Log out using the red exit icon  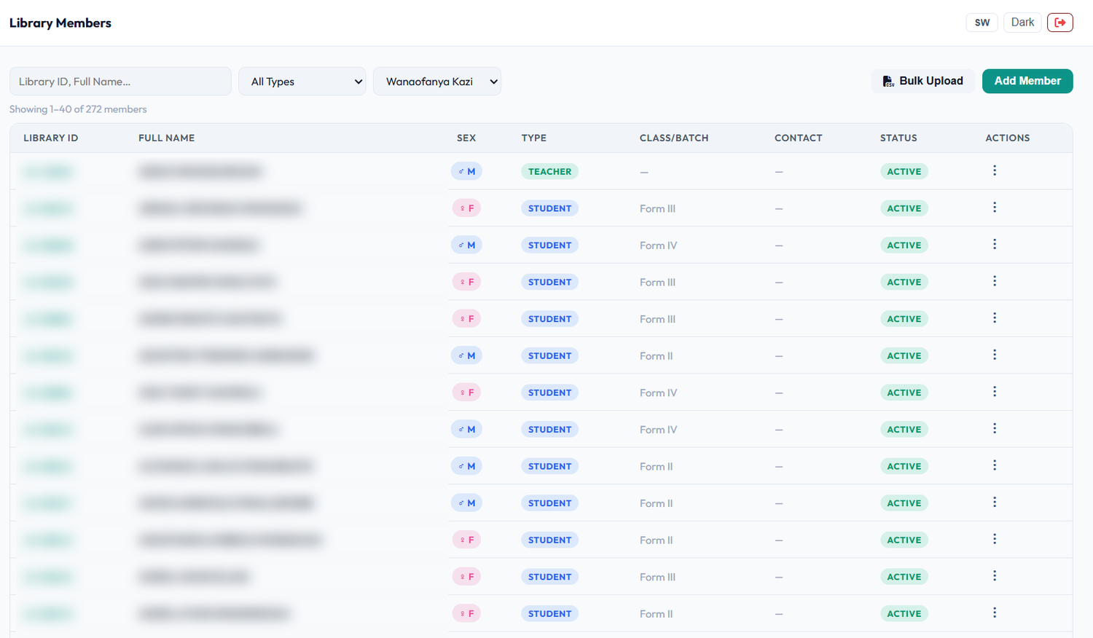click(1059, 23)
